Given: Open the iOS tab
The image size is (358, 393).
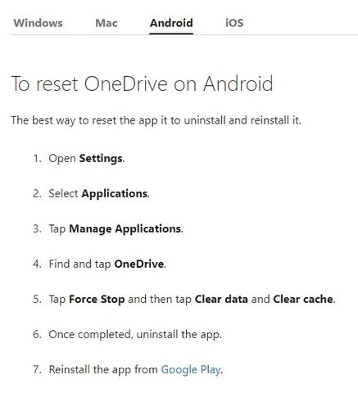Looking at the screenshot, I should (x=234, y=23).
